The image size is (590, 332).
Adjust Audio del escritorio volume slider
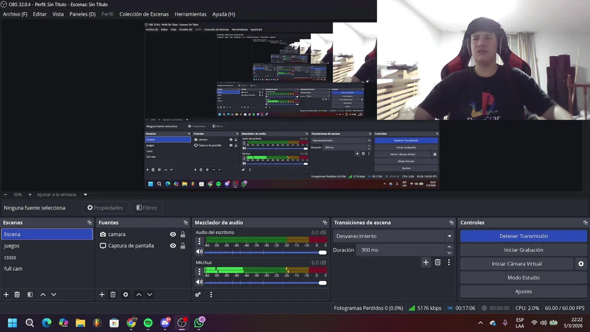pos(265,252)
